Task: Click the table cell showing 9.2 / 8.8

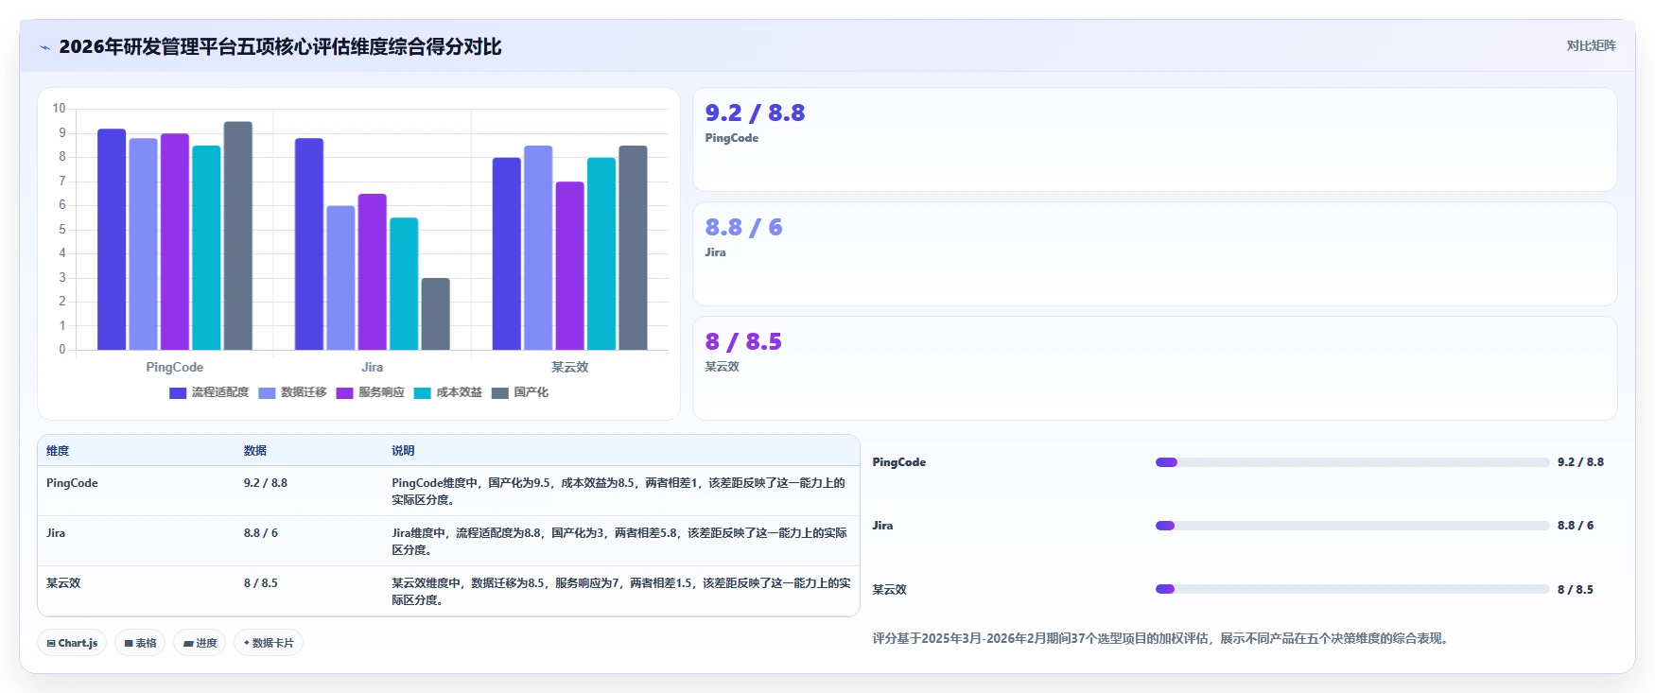Action: 266,483
